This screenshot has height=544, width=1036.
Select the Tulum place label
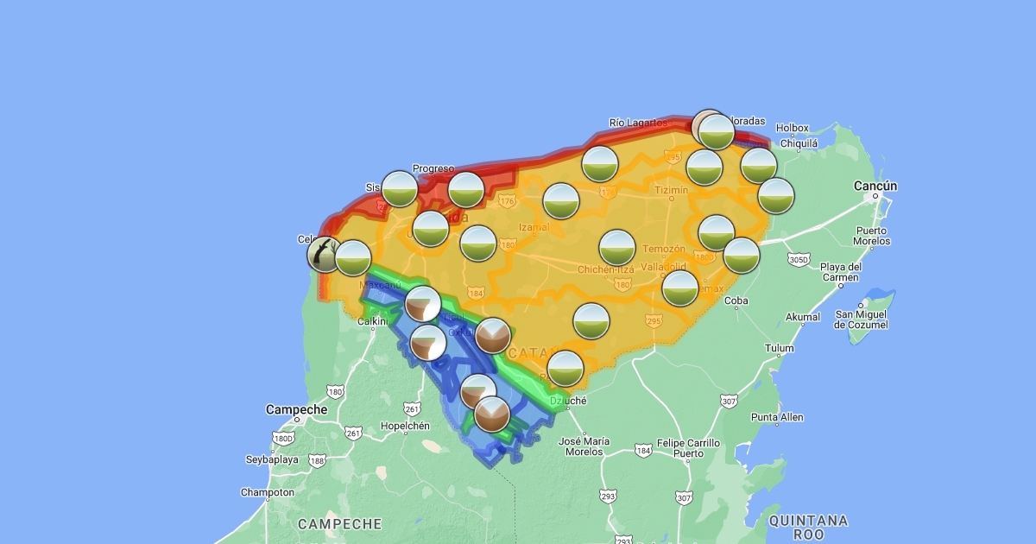[x=779, y=349]
